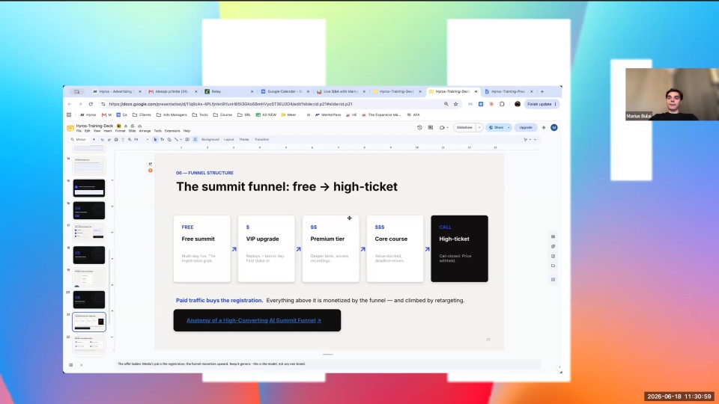Open the Fit zoom level dropdown
Image resolution: width=719 pixels, height=404 pixels.
click(141, 139)
